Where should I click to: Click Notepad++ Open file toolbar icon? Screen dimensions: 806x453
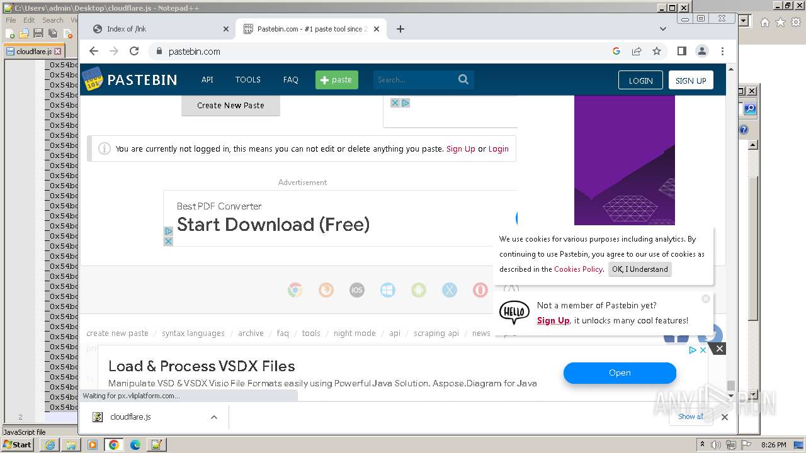(x=24, y=33)
